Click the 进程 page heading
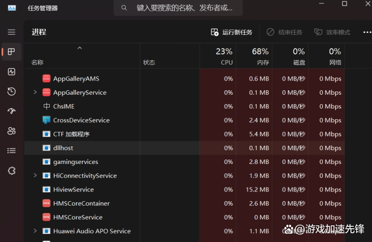The image size is (372, 242). tap(39, 32)
